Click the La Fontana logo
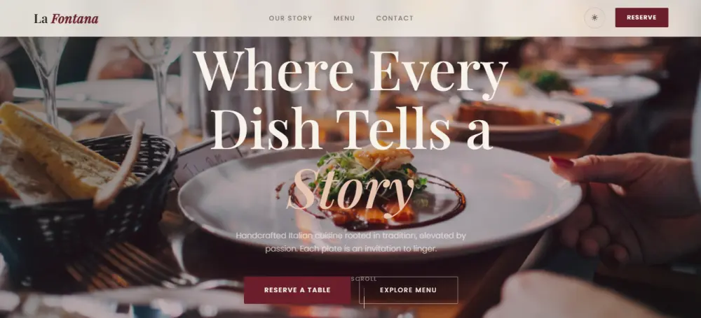701x318 pixels. point(66,19)
